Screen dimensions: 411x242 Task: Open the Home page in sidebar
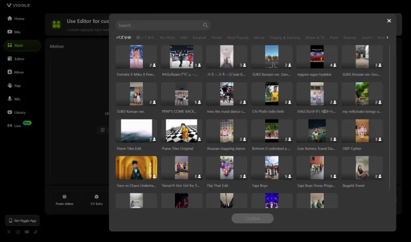coord(16,19)
